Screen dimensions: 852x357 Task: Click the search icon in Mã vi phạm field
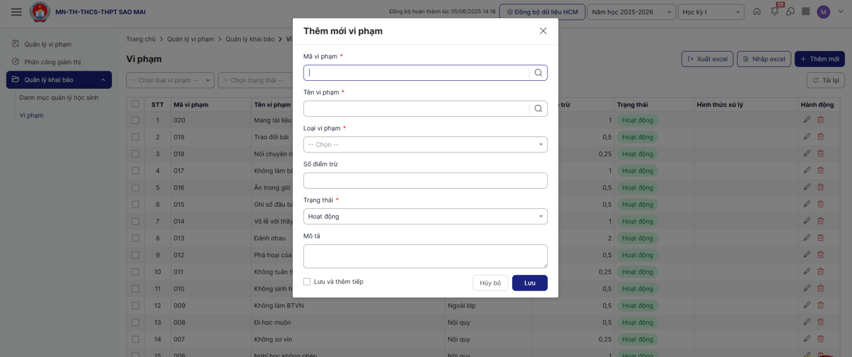click(538, 73)
